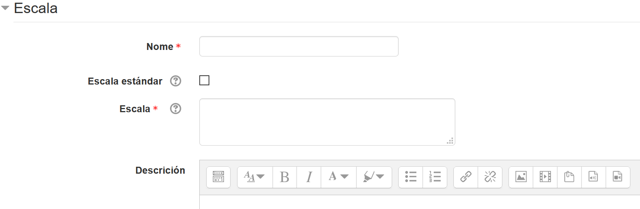Apply italic formatting in Descrición editor
The image size is (640, 209).
(309, 177)
